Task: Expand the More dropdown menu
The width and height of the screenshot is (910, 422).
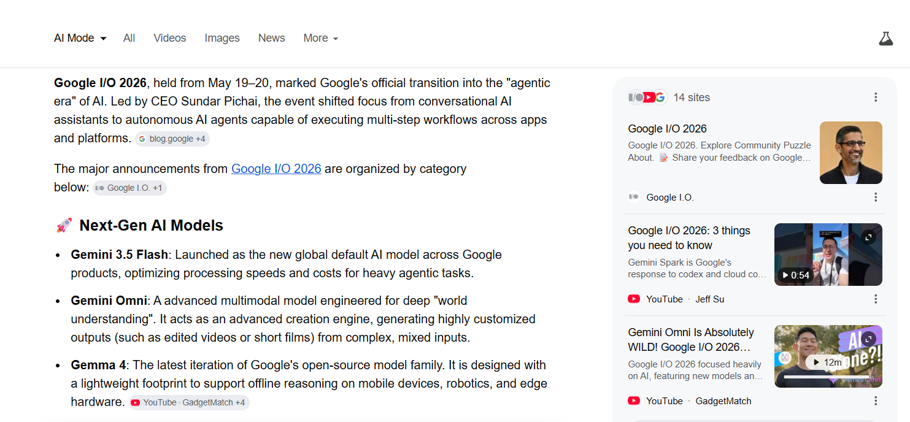Action: click(x=321, y=38)
